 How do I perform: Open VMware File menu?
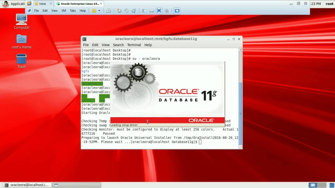point(36,11)
